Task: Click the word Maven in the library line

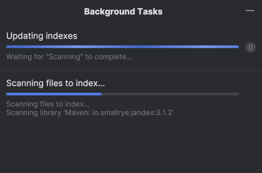Action: [78, 113]
